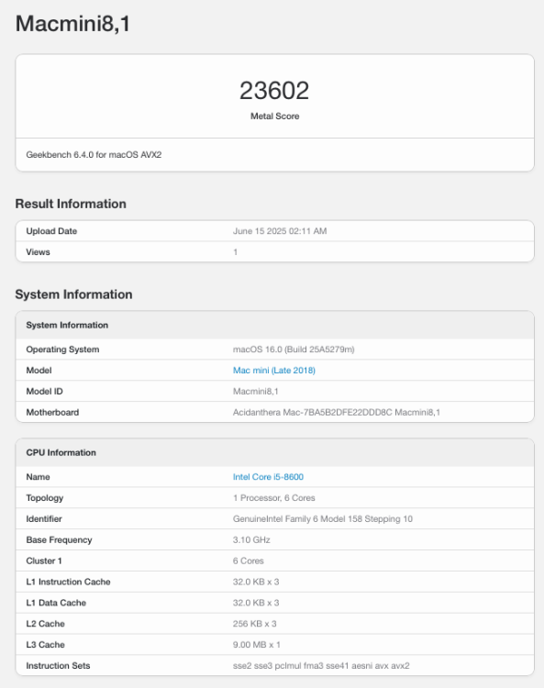Click the topology value 1 Processor, 6 Cores
This screenshot has width=544, height=688.
[x=273, y=498]
